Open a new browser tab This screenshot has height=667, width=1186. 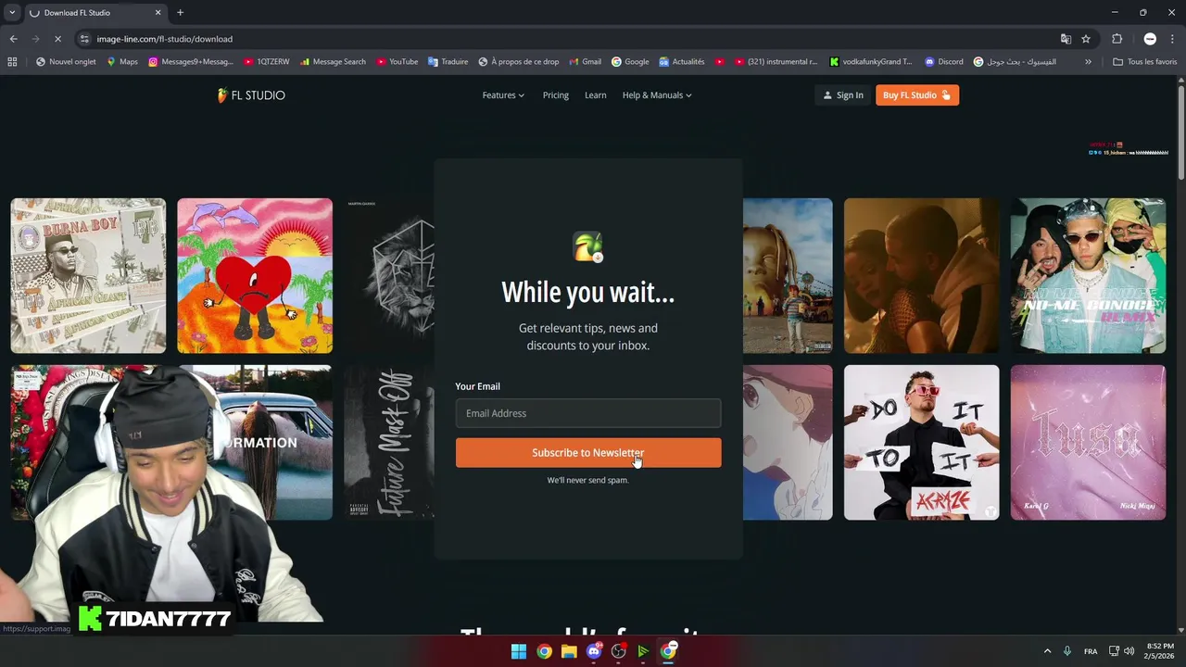coord(181,12)
